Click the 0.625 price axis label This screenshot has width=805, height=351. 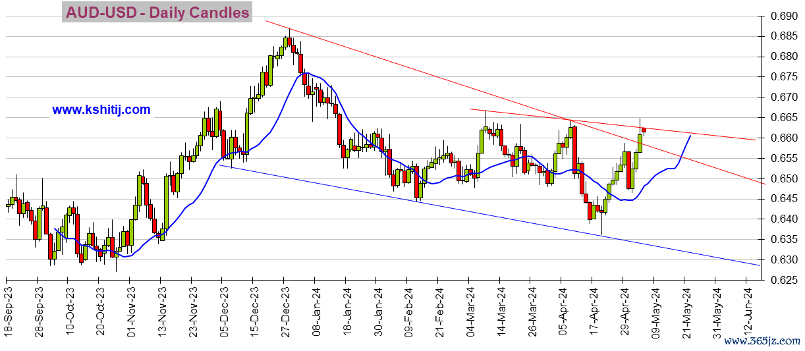pyautogui.click(x=784, y=280)
